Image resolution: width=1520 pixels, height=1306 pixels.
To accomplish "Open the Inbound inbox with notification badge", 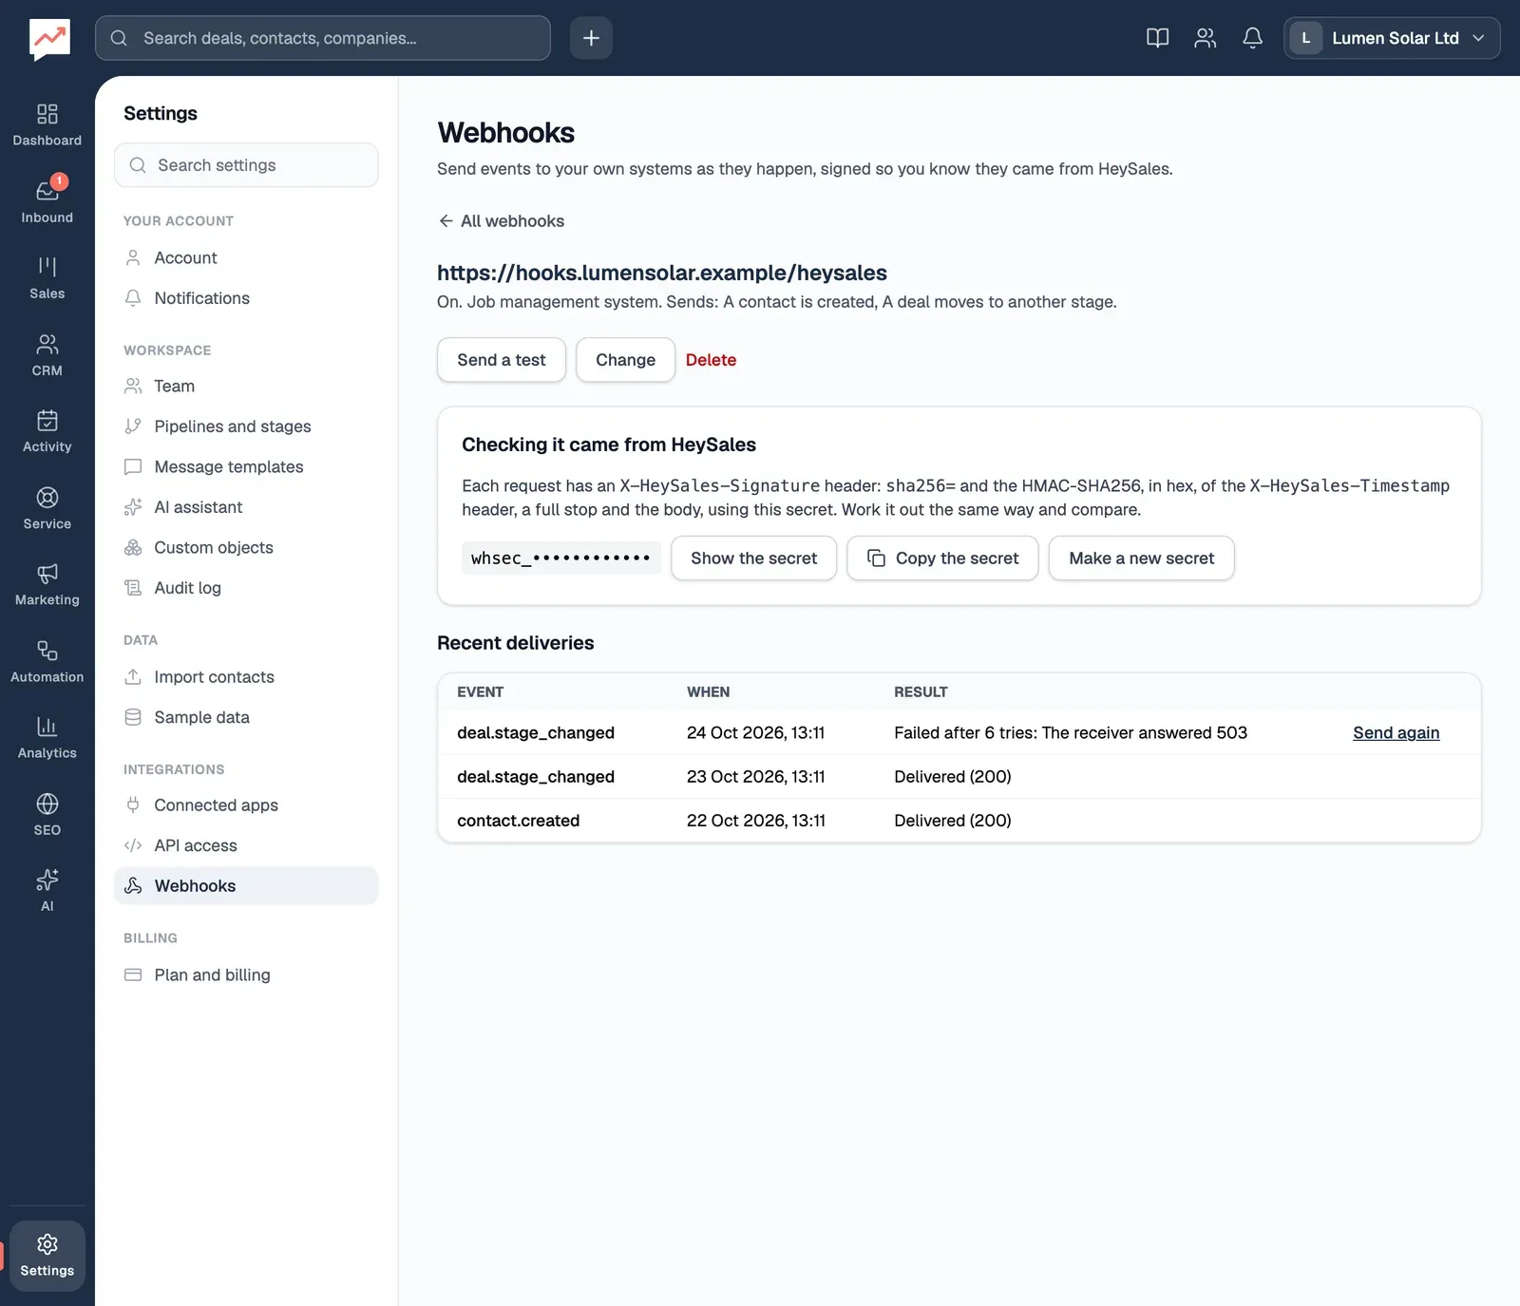I will (47, 202).
